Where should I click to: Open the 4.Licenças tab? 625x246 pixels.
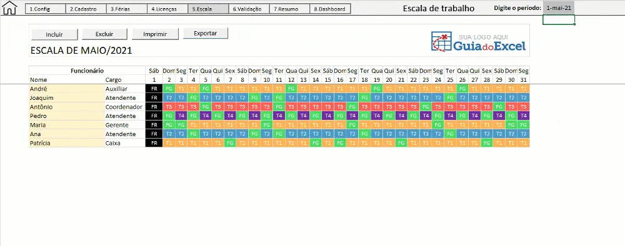point(167,9)
